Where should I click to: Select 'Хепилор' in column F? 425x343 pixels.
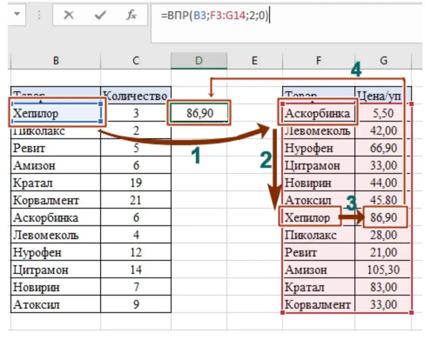[319, 217]
